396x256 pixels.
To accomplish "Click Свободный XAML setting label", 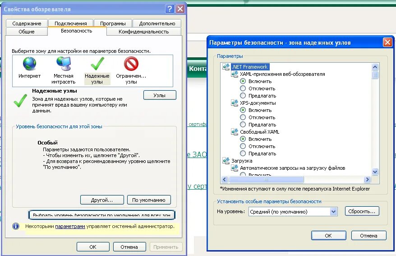I will click(x=260, y=132).
